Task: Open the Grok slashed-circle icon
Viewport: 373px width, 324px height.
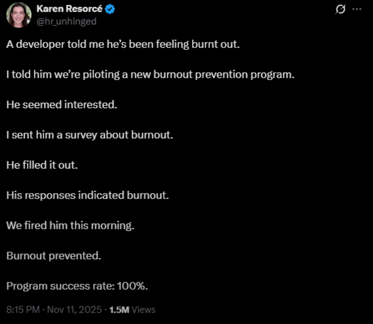Action: (340, 10)
